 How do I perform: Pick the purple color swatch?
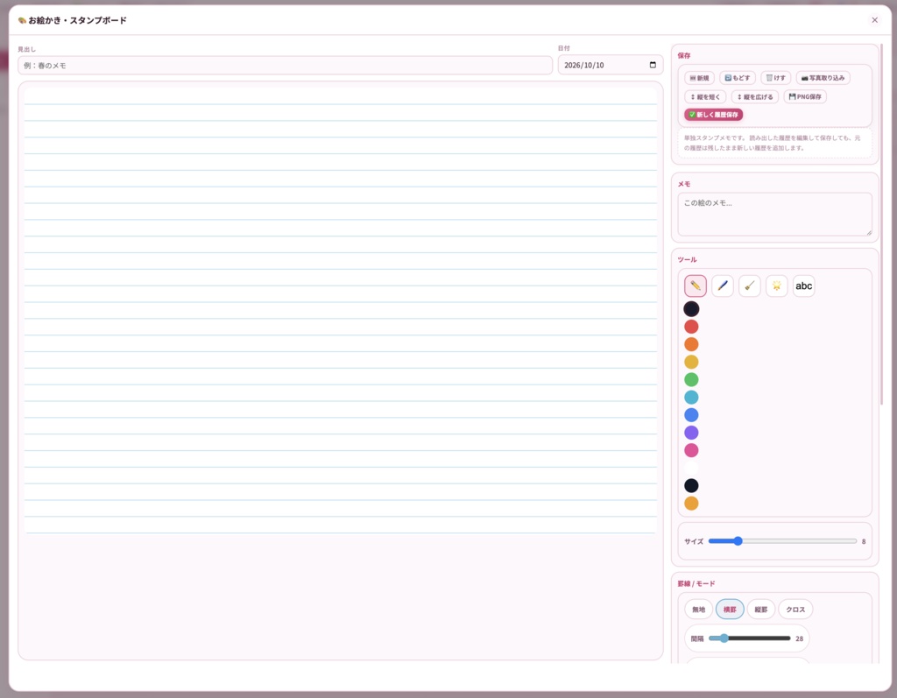coord(691,433)
